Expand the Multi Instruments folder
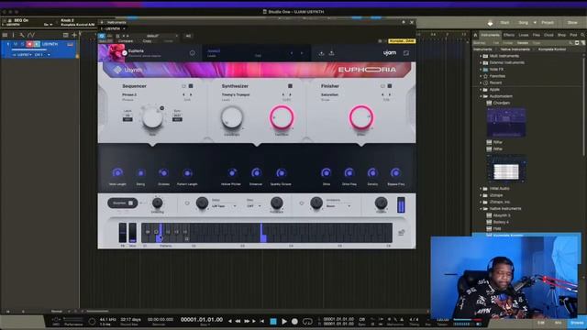Screen dimensions: 587x330 click(481, 56)
